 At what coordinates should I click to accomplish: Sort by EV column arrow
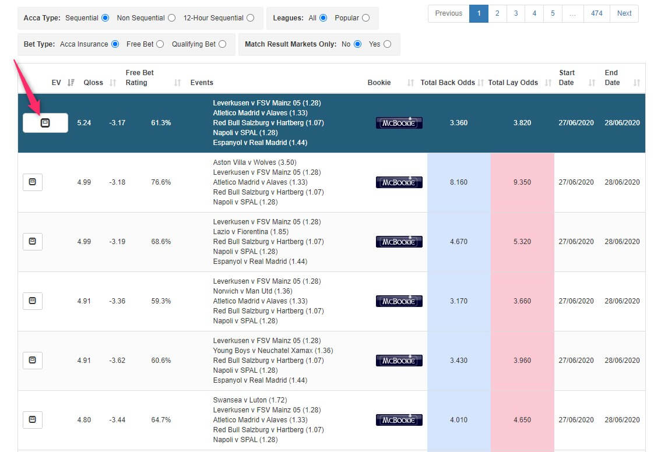71,83
